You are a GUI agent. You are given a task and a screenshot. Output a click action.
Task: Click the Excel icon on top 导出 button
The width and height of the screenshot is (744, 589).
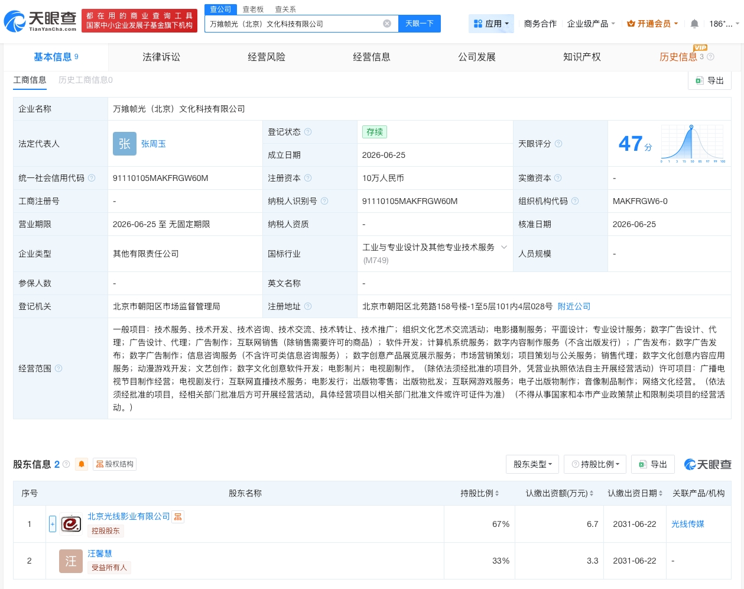[x=700, y=80]
